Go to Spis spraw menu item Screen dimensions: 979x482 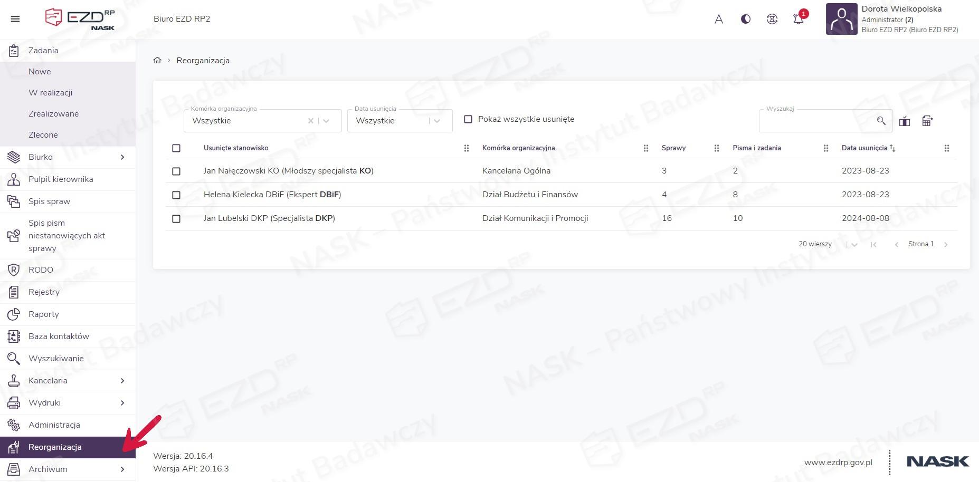[49, 201]
